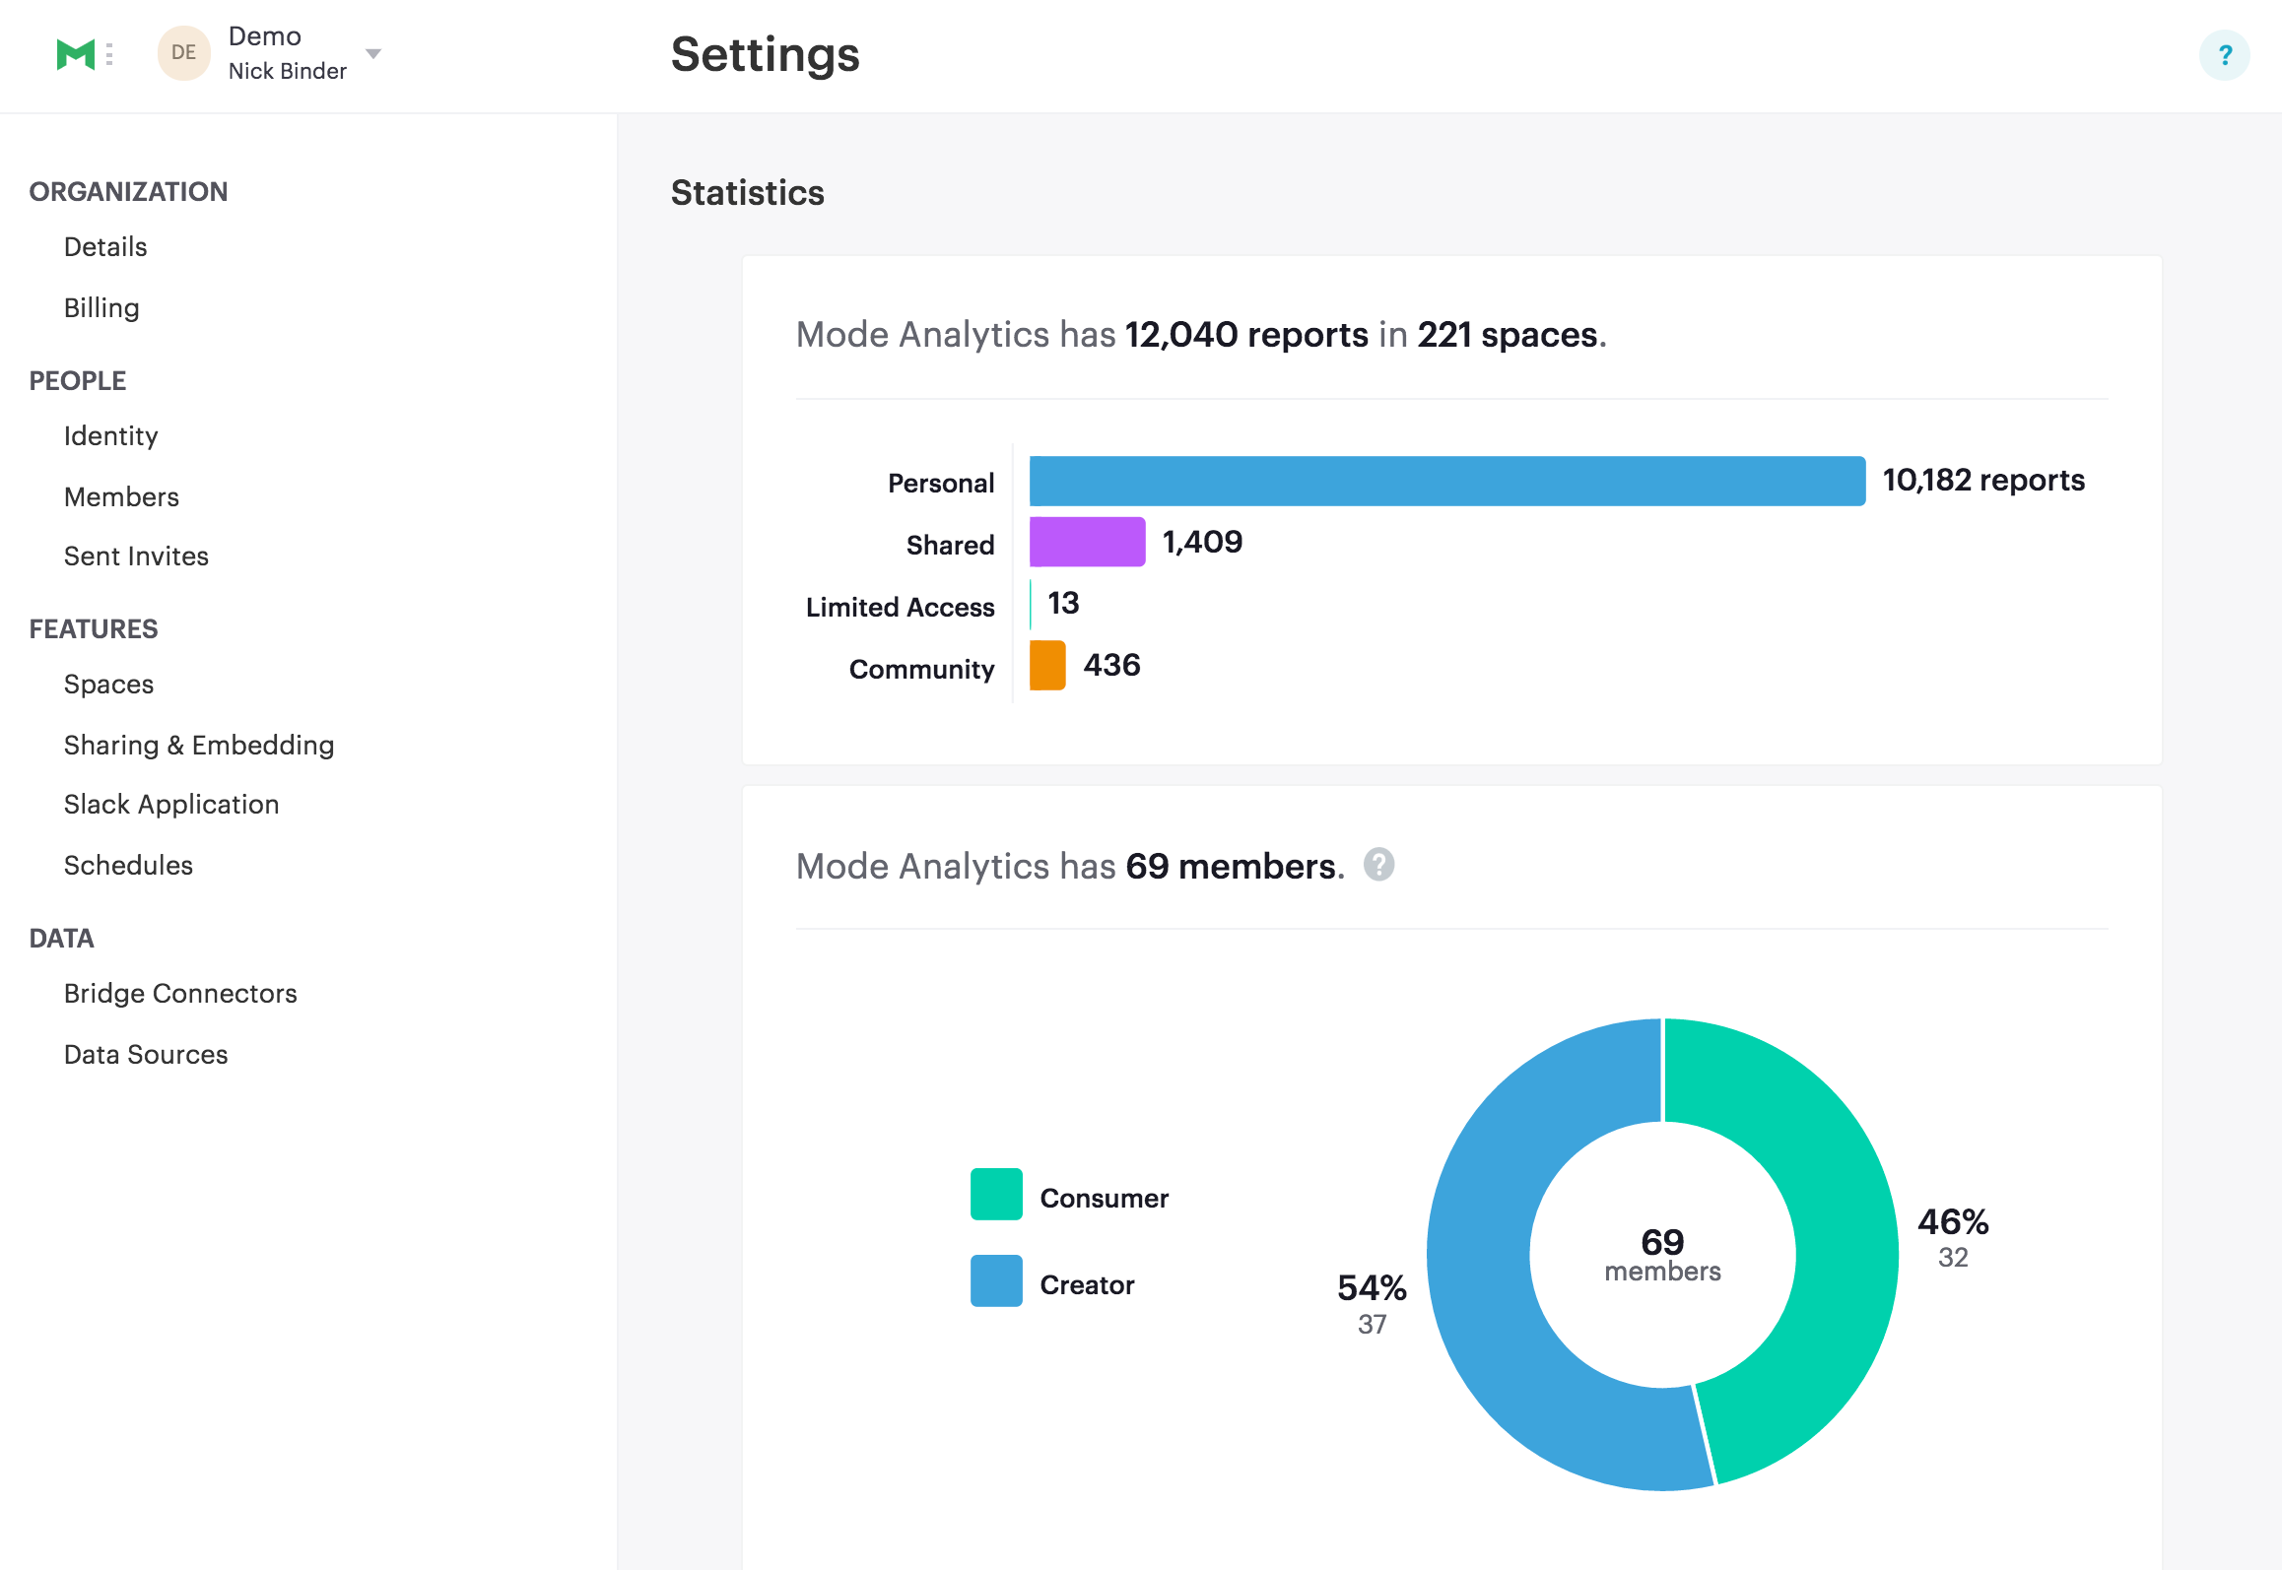Open Bridge Connectors settings

[180, 993]
